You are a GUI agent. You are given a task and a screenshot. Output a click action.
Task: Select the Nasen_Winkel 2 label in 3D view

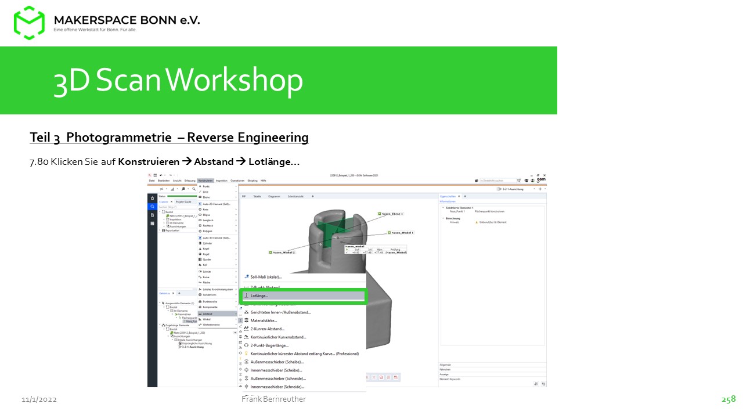(282, 252)
